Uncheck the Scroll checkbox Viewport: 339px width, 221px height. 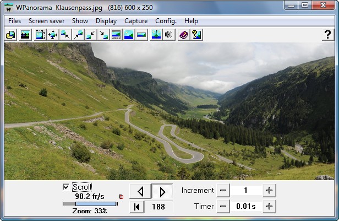66,187
